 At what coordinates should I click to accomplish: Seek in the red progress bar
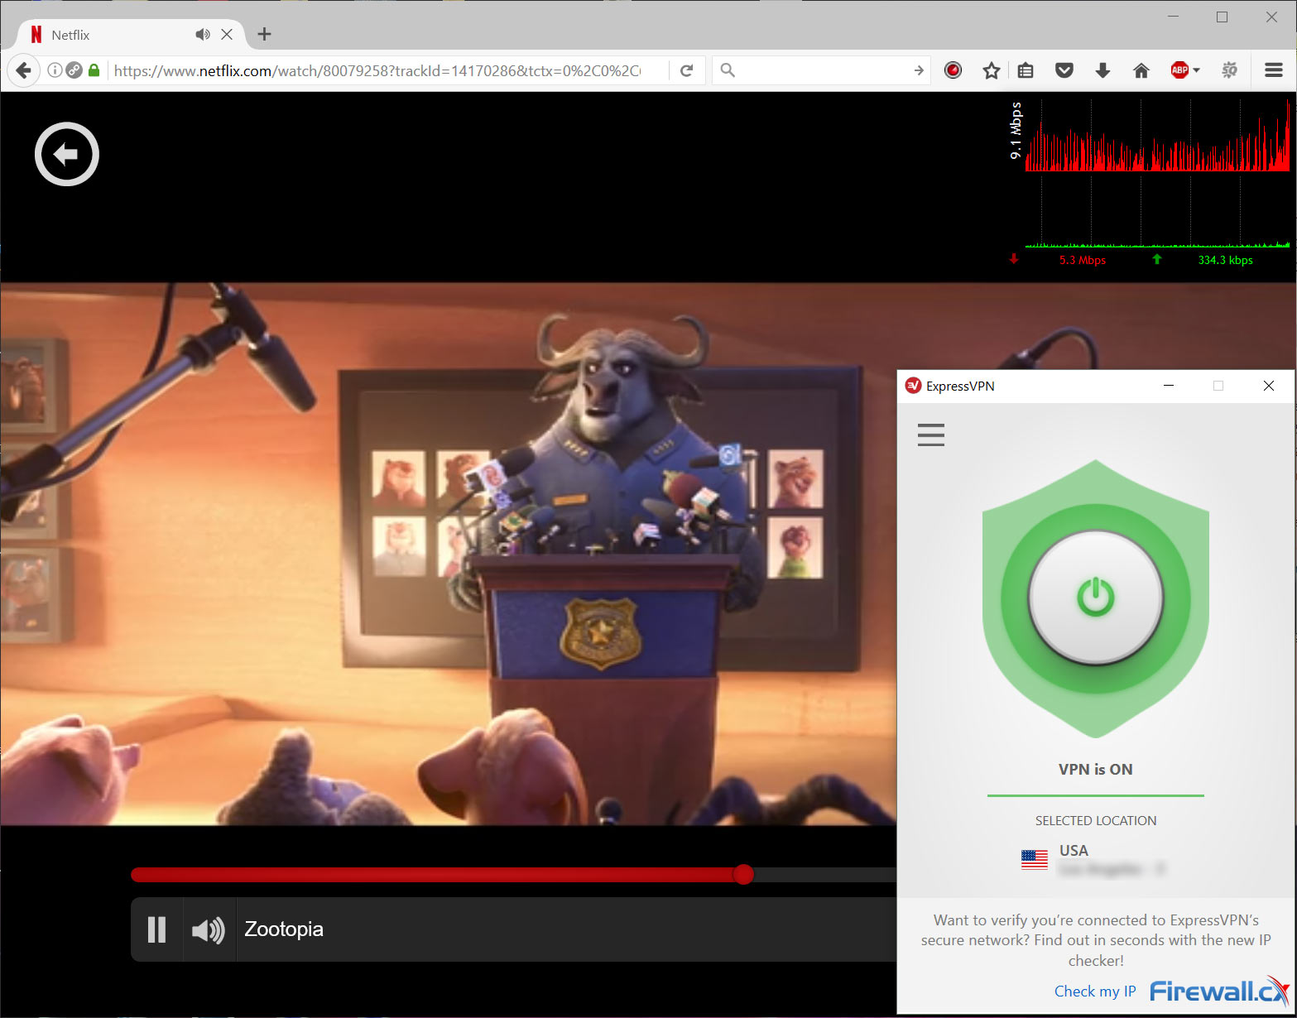[x=514, y=875]
